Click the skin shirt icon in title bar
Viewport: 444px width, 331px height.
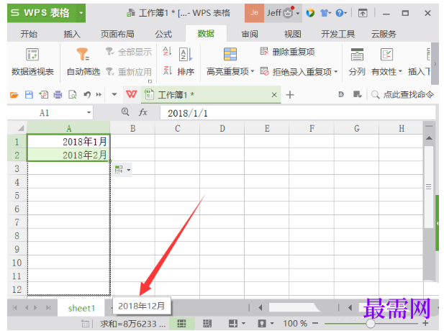pos(325,13)
